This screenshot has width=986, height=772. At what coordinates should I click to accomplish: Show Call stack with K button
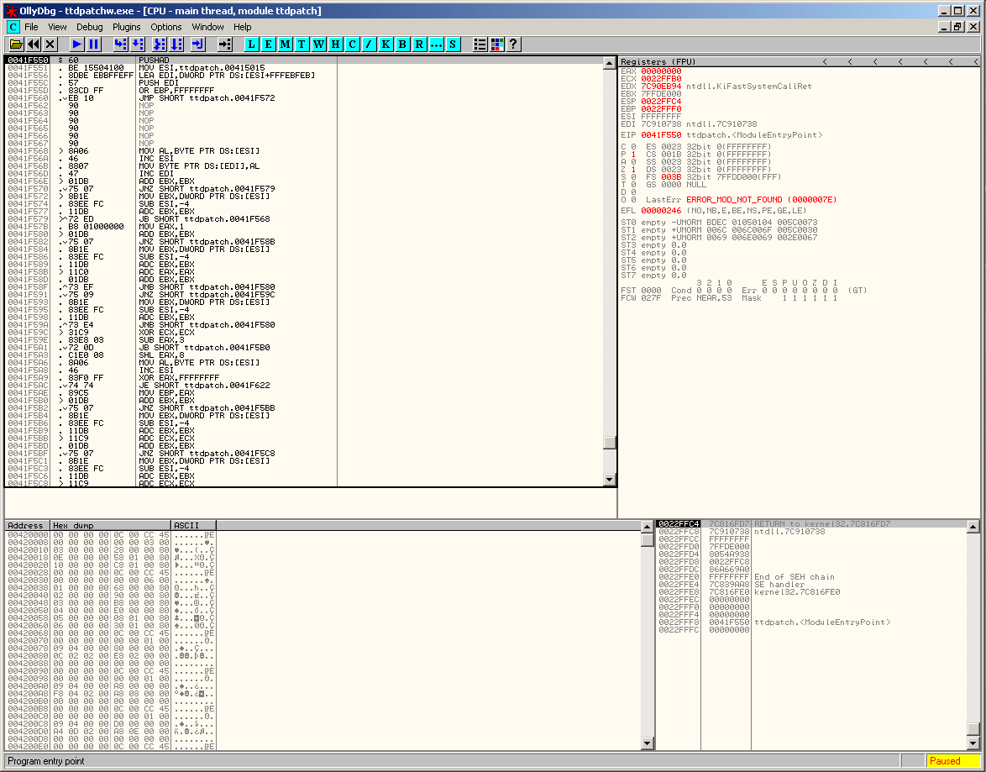point(386,44)
